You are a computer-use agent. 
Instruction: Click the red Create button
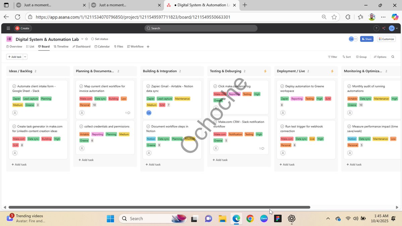(22, 28)
